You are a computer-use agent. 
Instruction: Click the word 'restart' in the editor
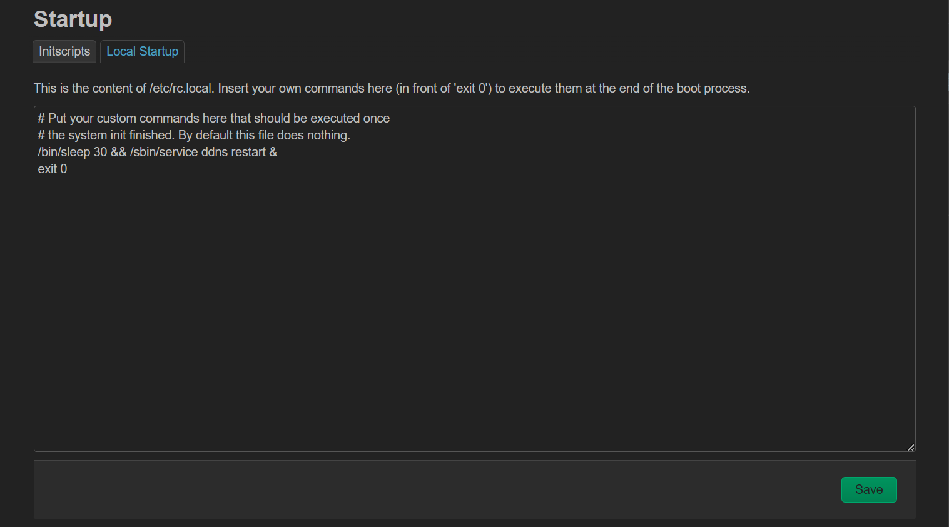point(248,152)
